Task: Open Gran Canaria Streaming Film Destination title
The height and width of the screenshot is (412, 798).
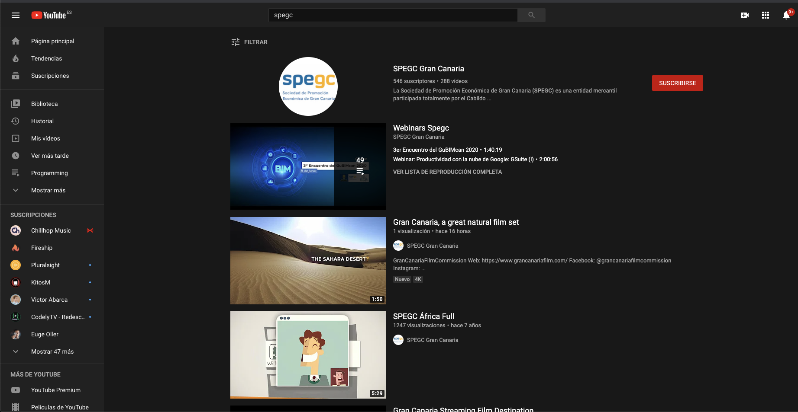Action: coord(463,409)
